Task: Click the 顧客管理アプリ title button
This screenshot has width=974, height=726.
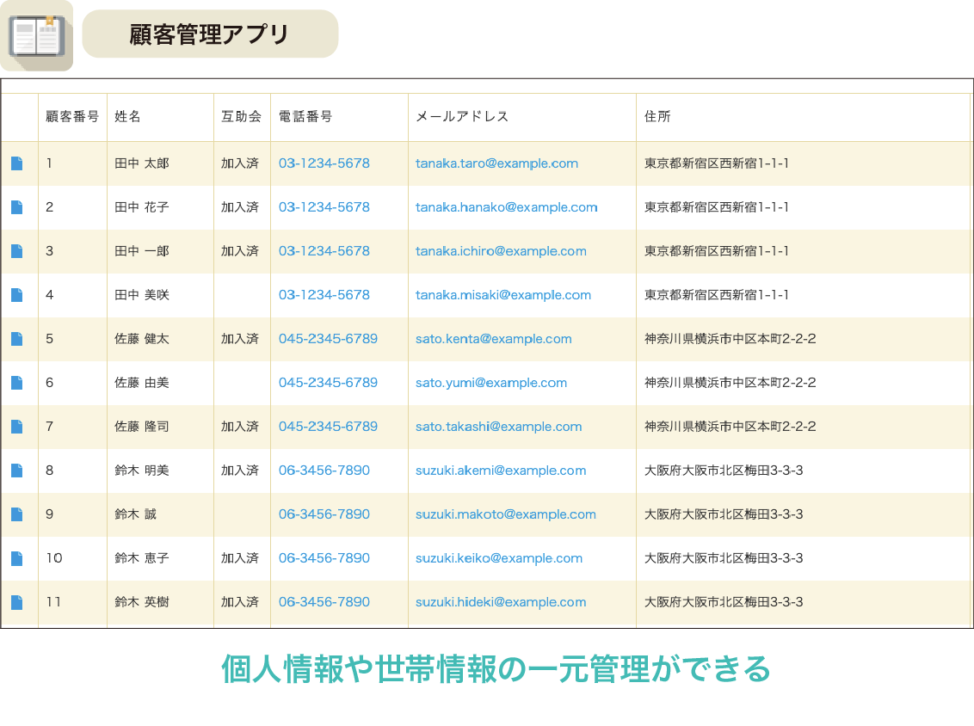Action: [210, 34]
